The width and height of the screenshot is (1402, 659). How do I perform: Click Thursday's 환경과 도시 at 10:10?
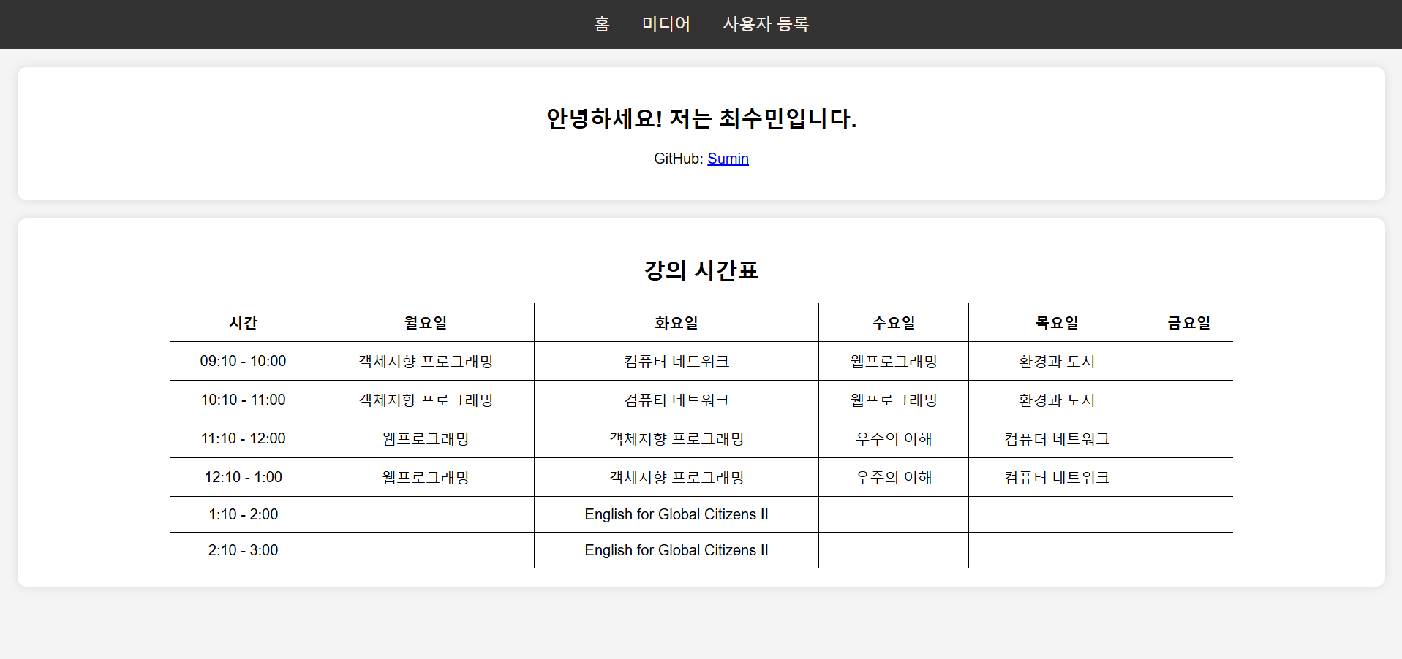tap(1056, 400)
